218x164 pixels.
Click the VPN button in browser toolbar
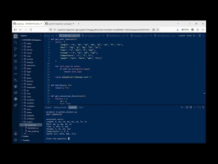(x=185, y=30)
